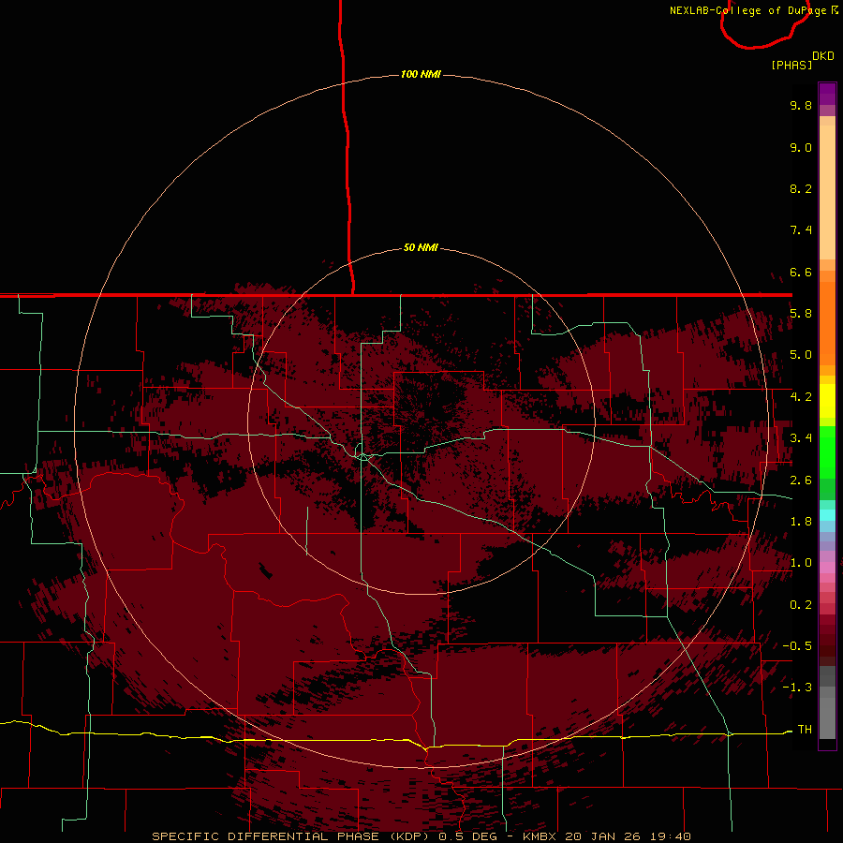Screen dimensions: 843x843
Task: Click the 6.6 scale value
Action: (x=801, y=272)
